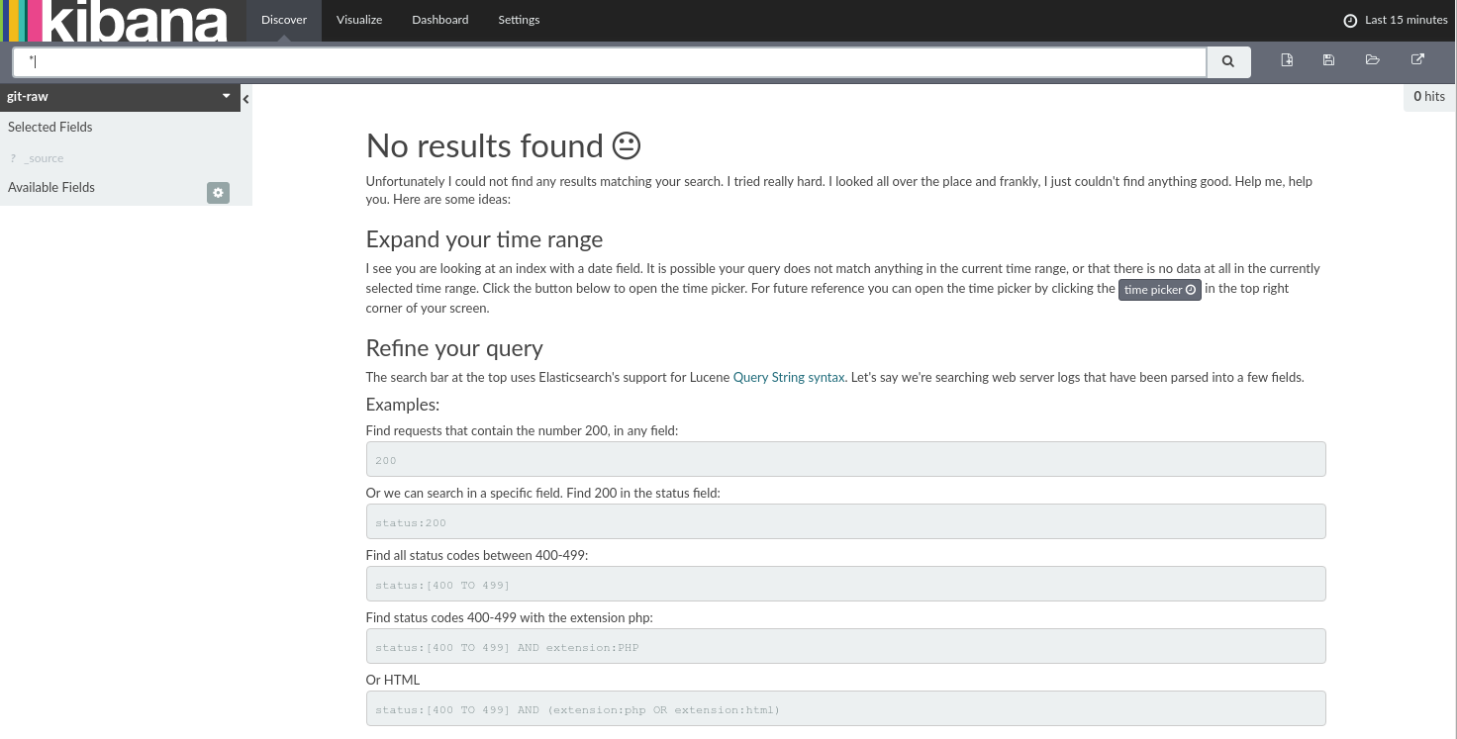
Task: Click the example query status:200
Action: [x=845, y=521]
